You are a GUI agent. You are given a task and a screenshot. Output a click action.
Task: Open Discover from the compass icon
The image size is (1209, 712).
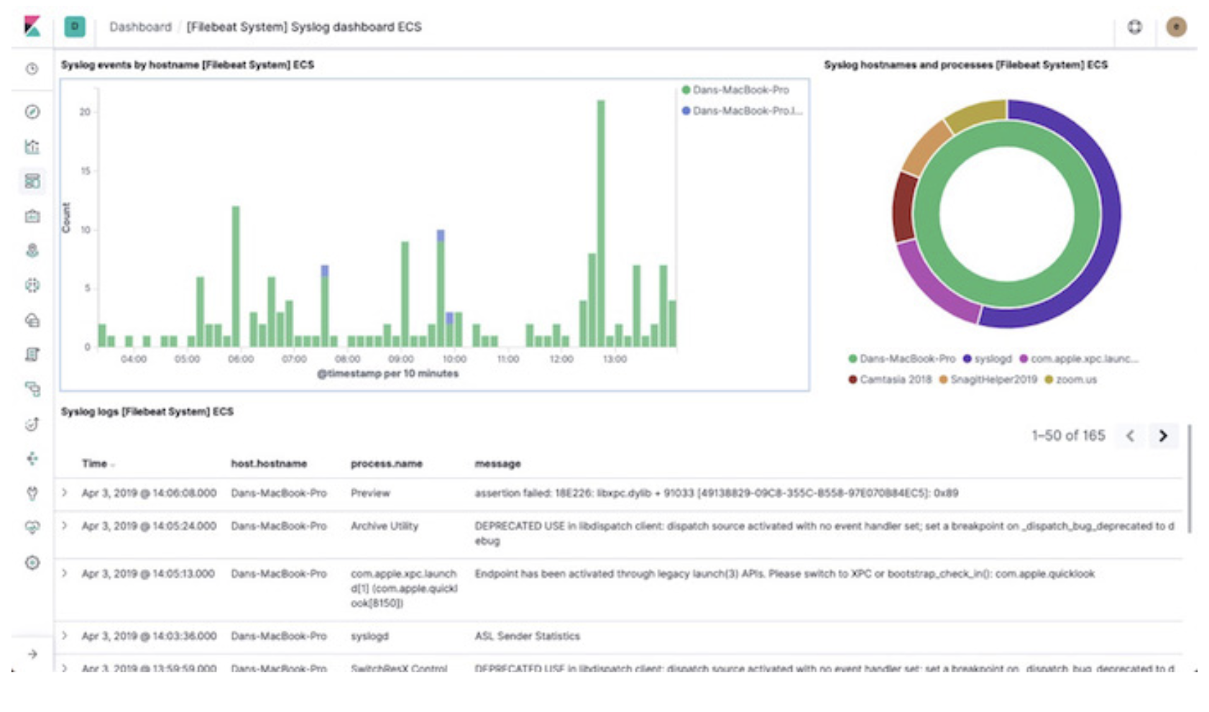click(x=32, y=111)
